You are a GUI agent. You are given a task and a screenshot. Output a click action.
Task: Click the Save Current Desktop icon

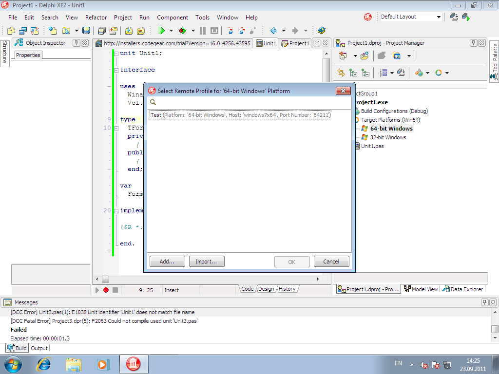pos(454,17)
